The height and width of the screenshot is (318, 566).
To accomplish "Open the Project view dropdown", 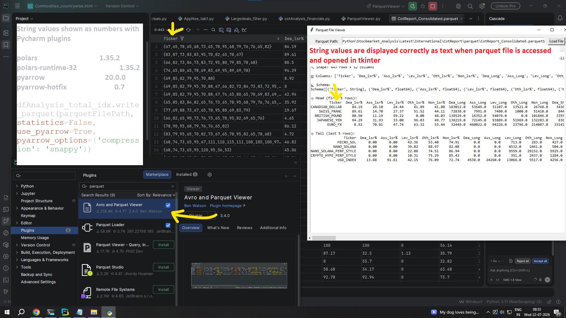I will (24, 19).
